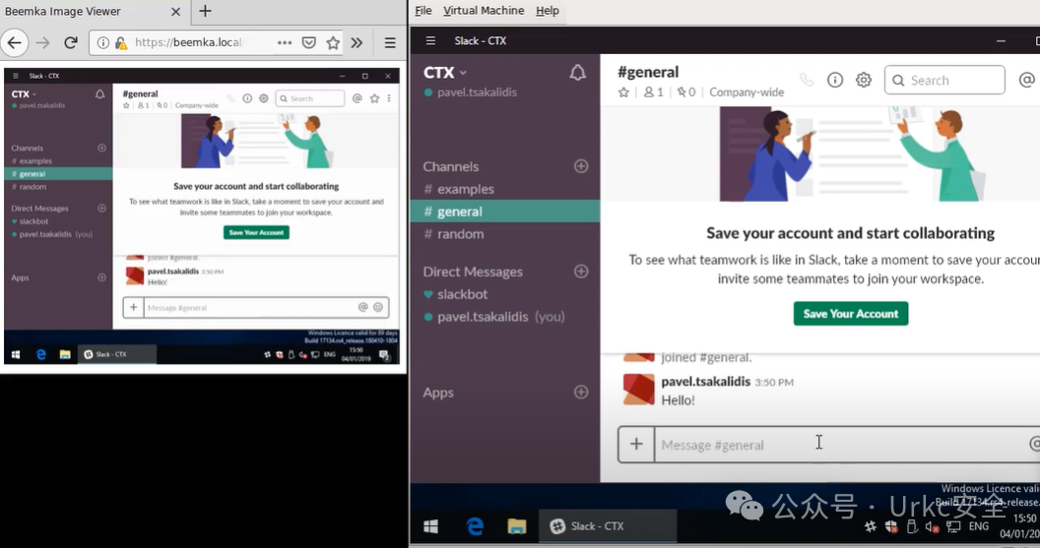
Task: Open File Explorer from VM taskbar
Action: coord(517,526)
